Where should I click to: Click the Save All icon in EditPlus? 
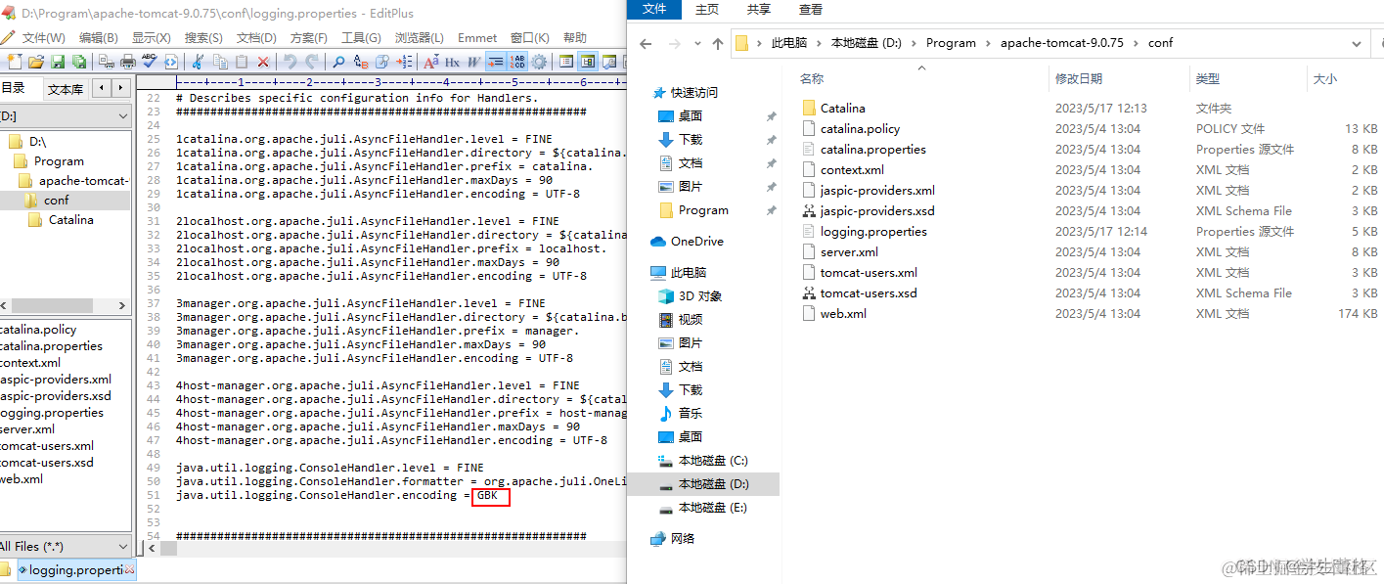[79, 62]
